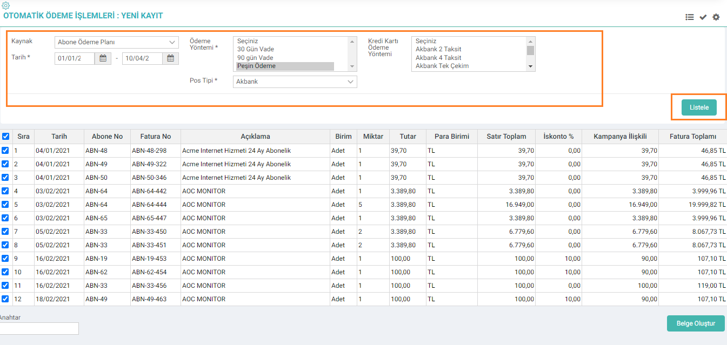
Task: Click the Tarih column header
Action: click(x=59, y=137)
